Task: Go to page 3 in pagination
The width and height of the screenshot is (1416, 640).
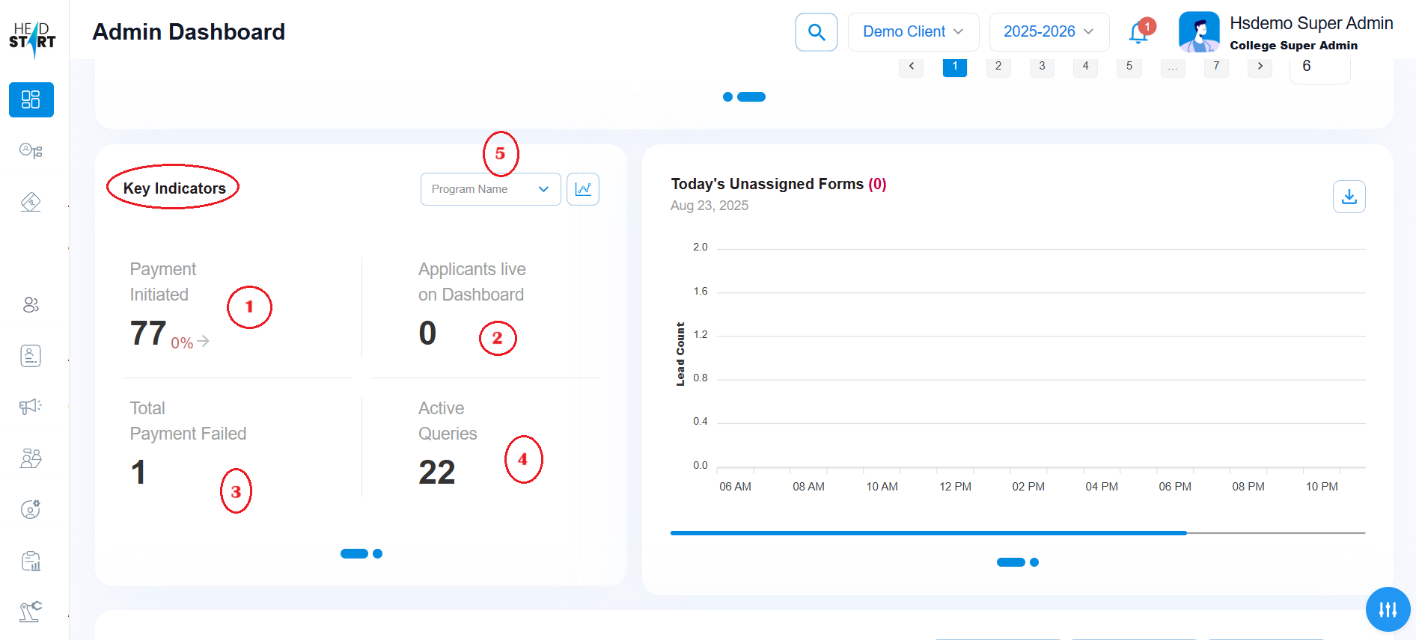Action: pyautogui.click(x=1042, y=67)
